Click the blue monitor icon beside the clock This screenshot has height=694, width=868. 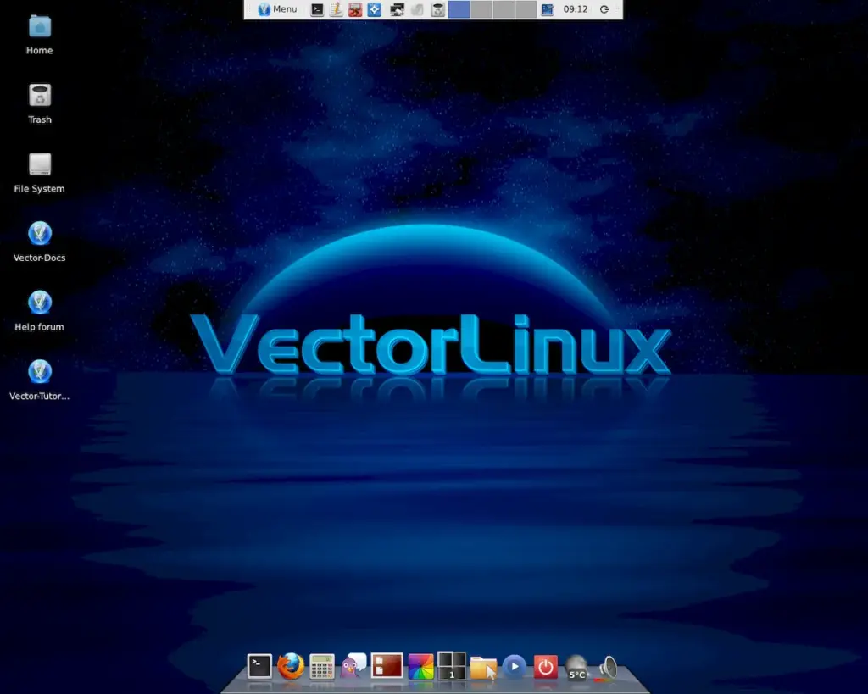pyautogui.click(x=547, y=9)
